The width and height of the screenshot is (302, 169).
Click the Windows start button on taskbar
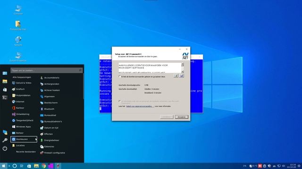3,166
